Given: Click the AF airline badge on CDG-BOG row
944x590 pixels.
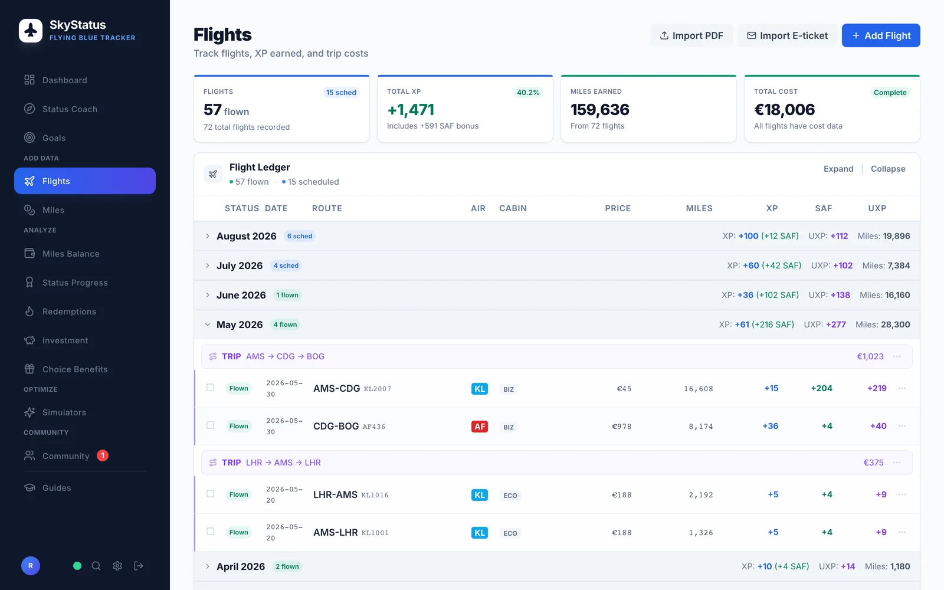Looking at the screenshot, I should click(480, 427).
